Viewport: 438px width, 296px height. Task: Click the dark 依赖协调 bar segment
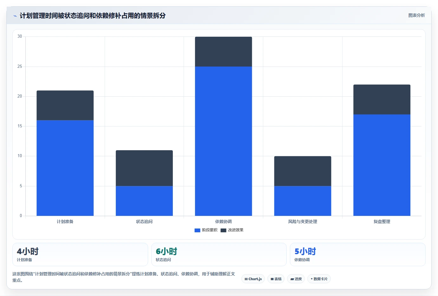[x=224, y=52]
